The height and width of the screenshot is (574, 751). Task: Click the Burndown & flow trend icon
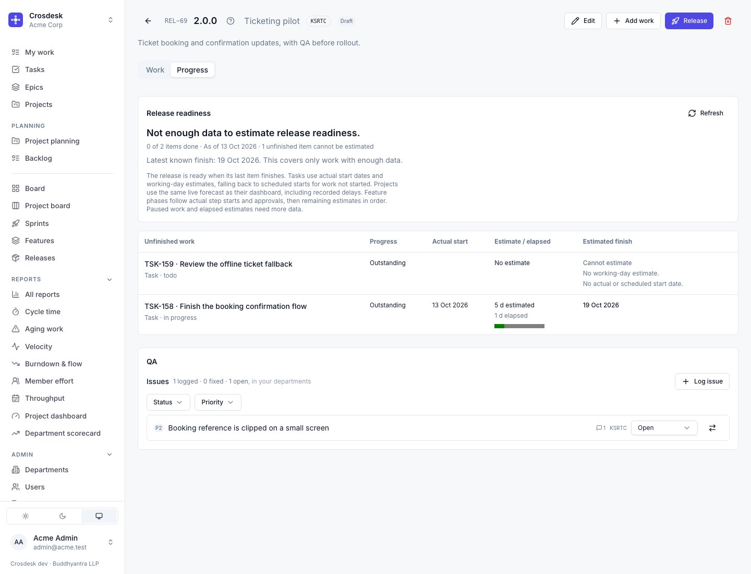tap(16, 364)
